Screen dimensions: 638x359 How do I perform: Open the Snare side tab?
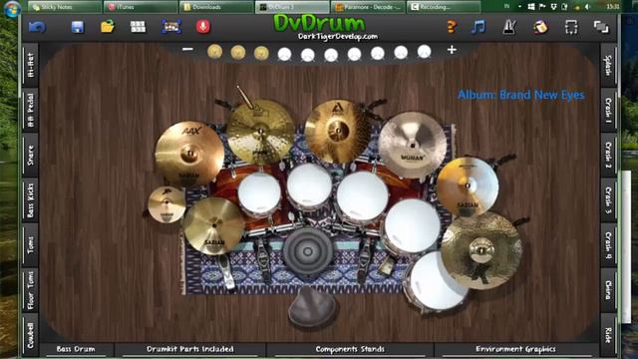coord(31,156)
